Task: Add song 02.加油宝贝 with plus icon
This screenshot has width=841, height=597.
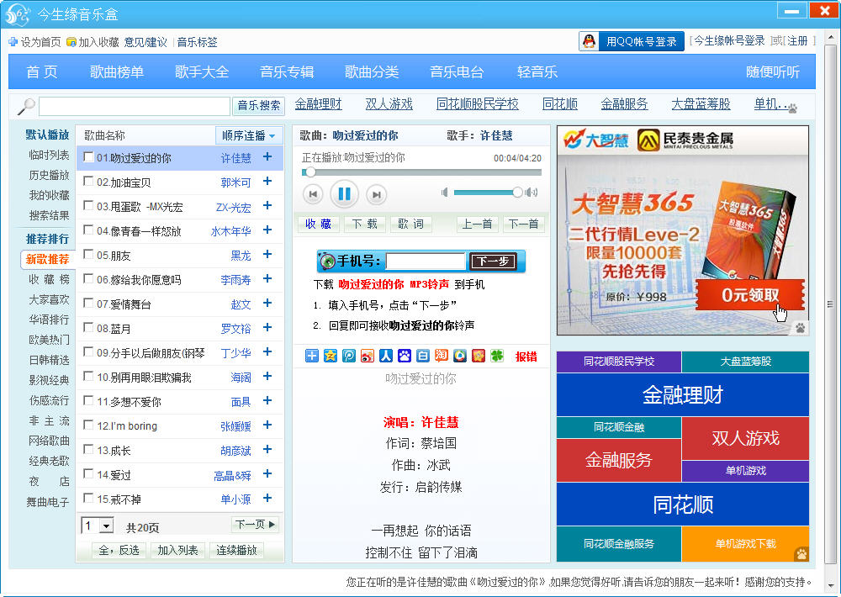Action: coord(267,182)
